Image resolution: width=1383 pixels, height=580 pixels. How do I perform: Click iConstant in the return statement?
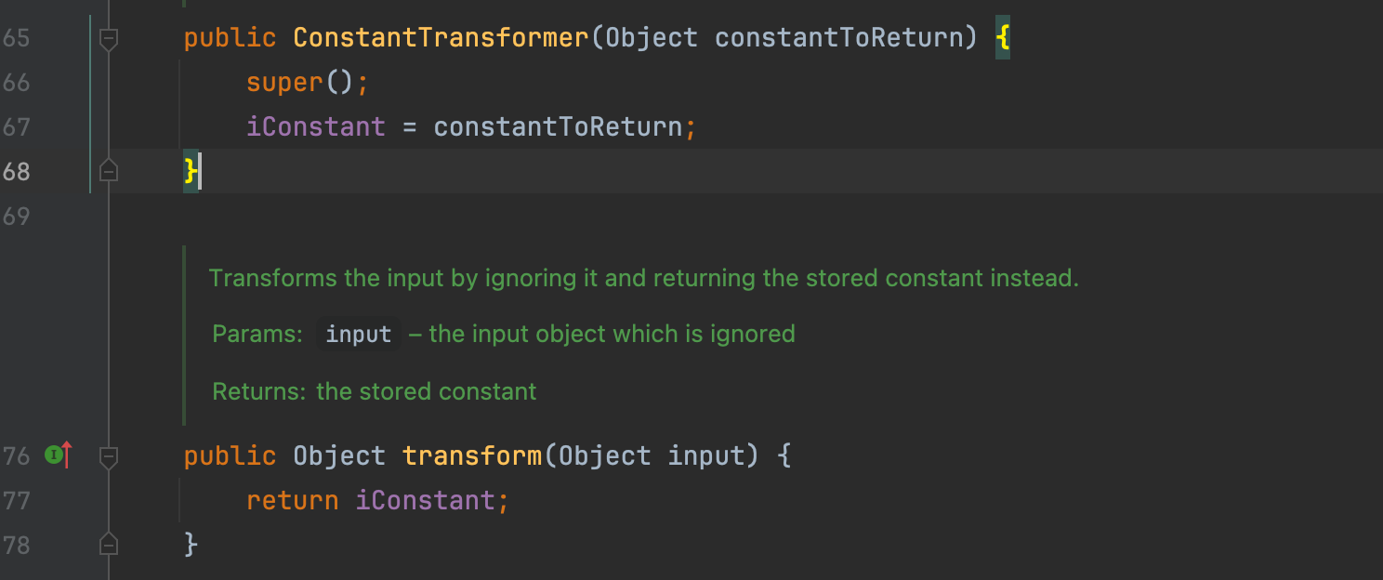425,500
